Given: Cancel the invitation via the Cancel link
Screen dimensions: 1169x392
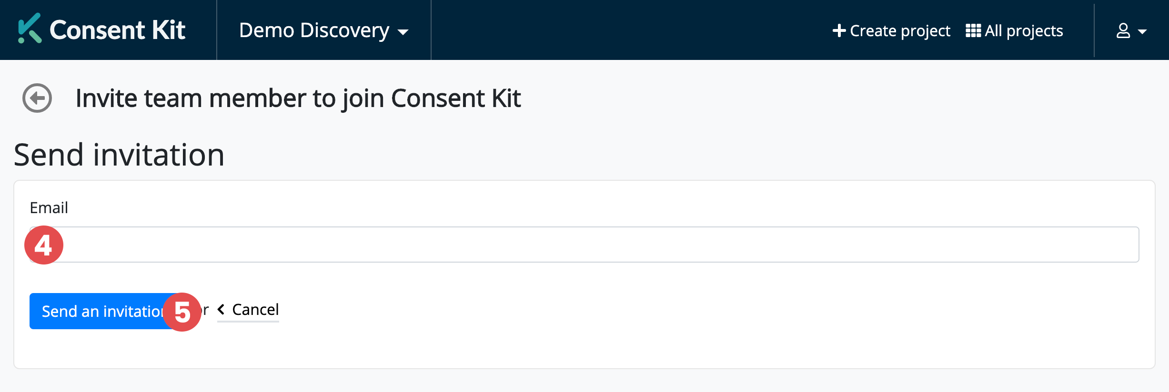Looking at the screenshot, I should (255, 310).
